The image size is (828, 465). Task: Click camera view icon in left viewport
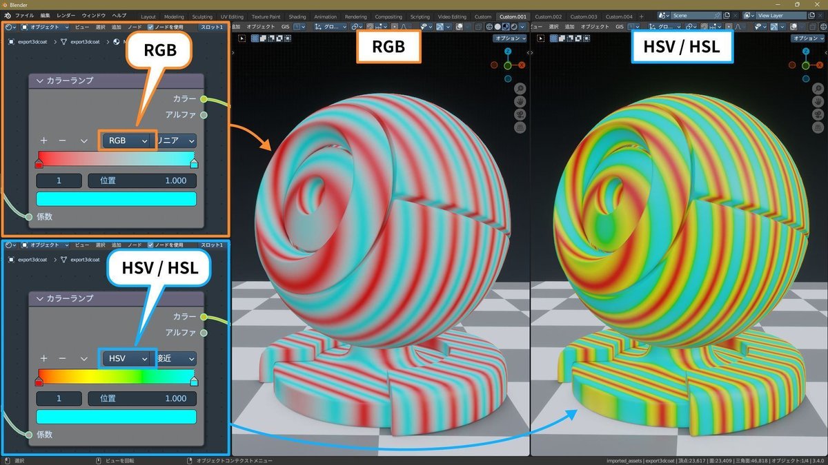point(520,114)
